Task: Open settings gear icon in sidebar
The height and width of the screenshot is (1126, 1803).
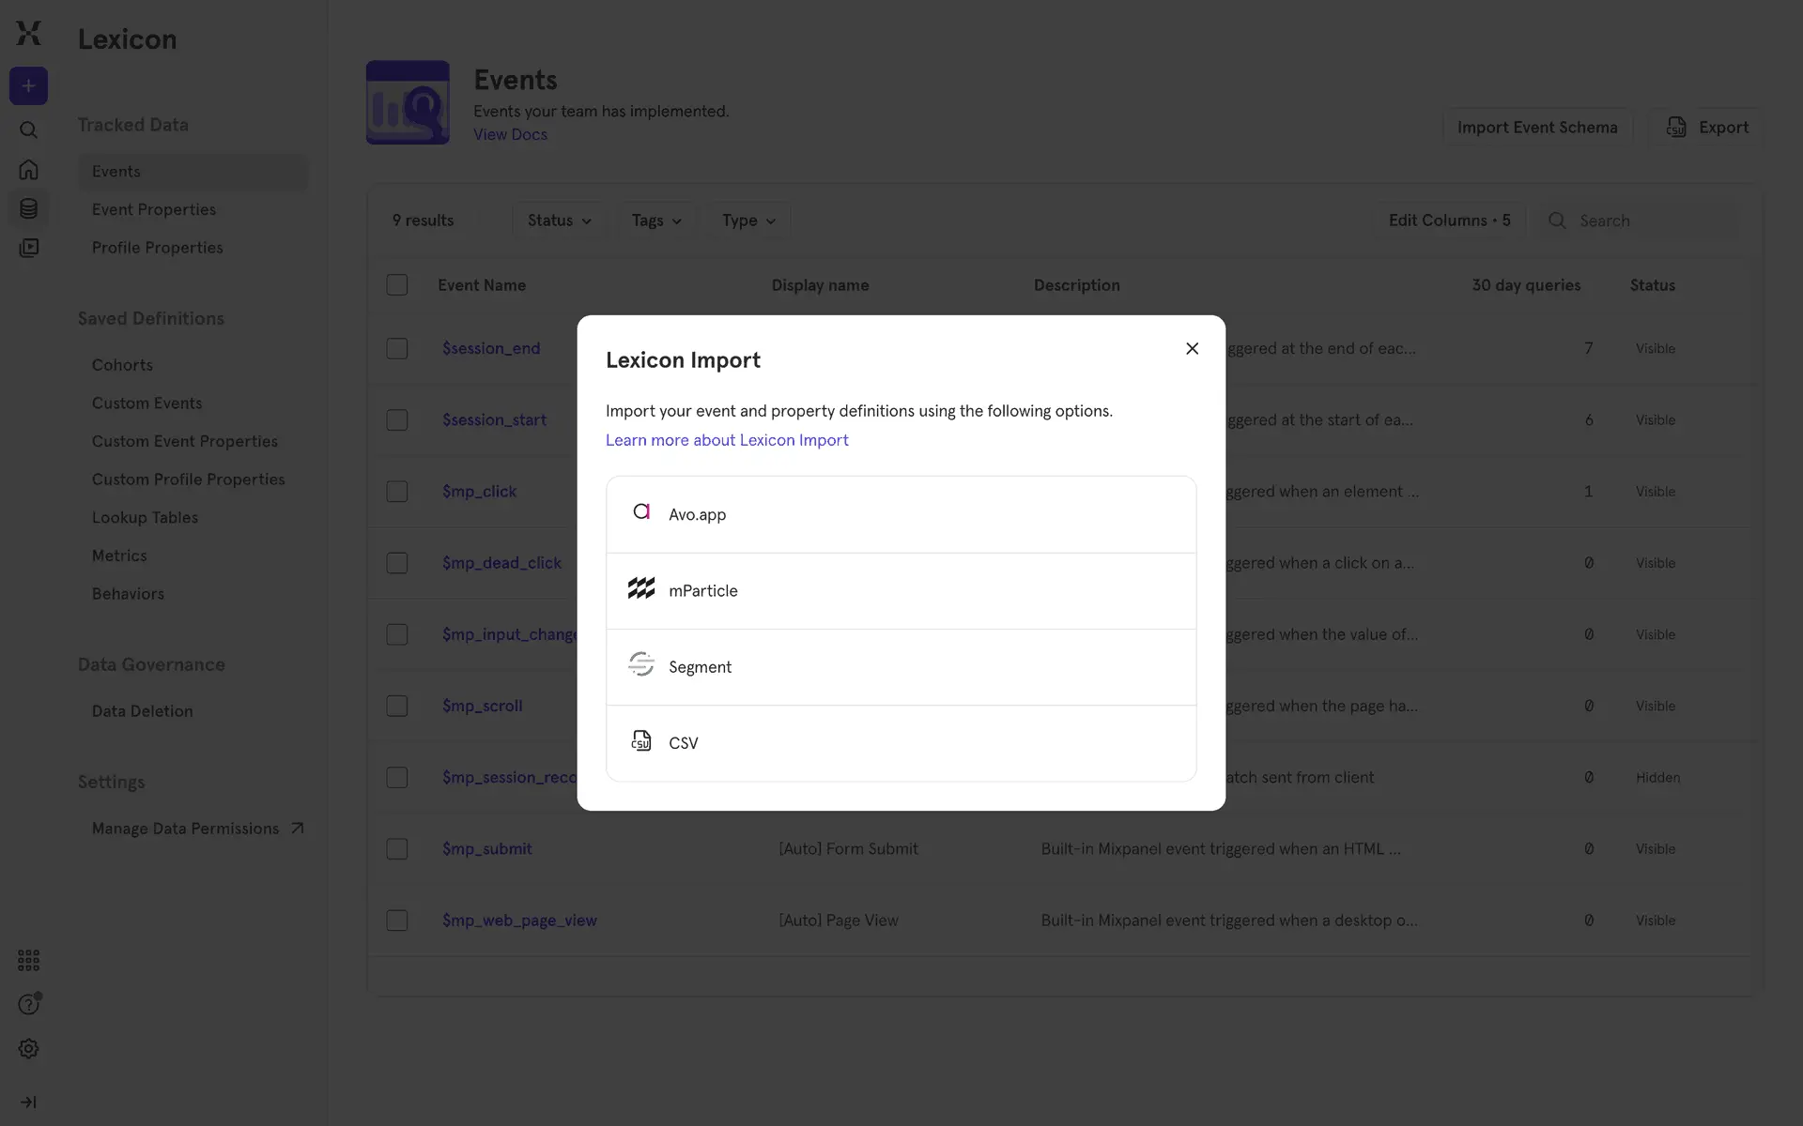Action: [x=28, y=1048]
